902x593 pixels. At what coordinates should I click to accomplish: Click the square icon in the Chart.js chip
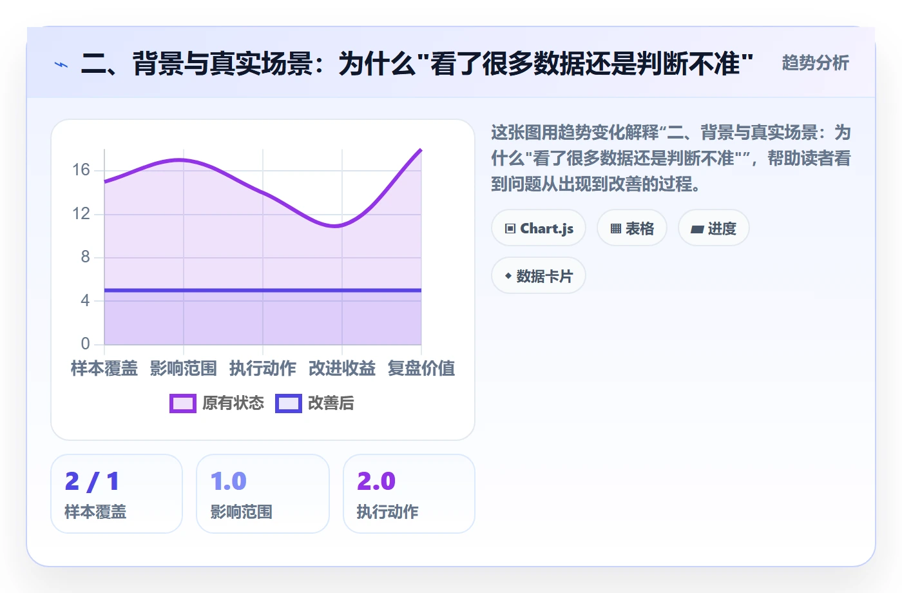[510, 229]
